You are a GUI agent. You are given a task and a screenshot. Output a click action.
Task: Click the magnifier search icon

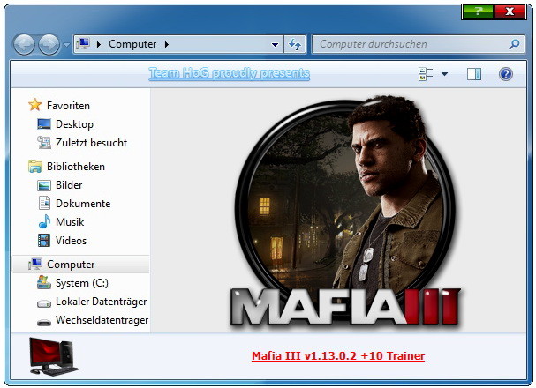point(514,44)
